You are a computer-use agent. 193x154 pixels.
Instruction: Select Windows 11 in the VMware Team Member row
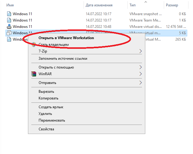(22, 20)
